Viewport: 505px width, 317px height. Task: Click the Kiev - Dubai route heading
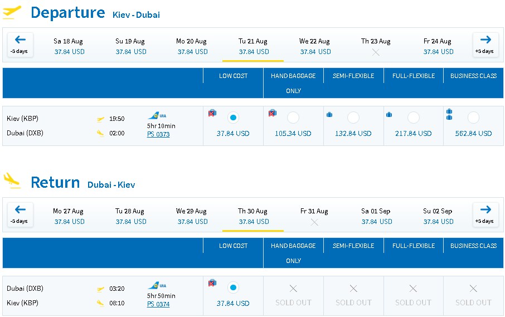pyautogui.click(x=136, y=15)
